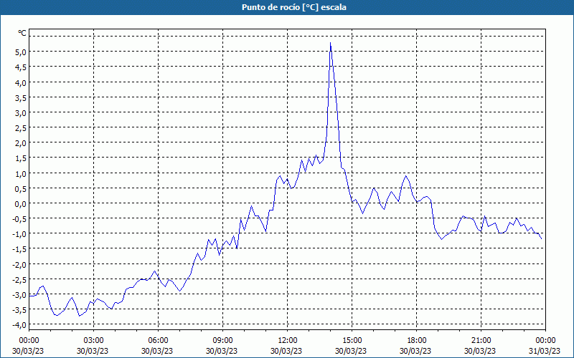Select the 3,5 y-axis value label

pos(21,97)
